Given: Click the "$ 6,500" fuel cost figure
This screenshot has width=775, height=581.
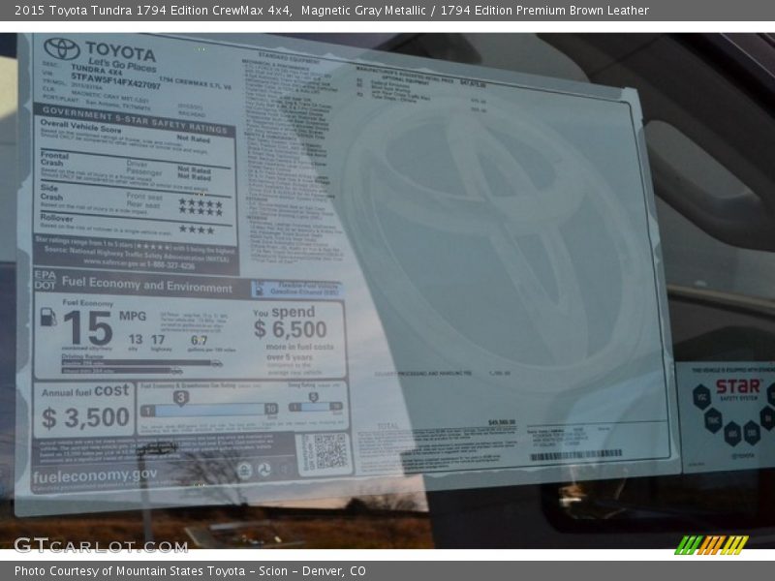Looking at the screenshot, I should (x=290, y=329).
